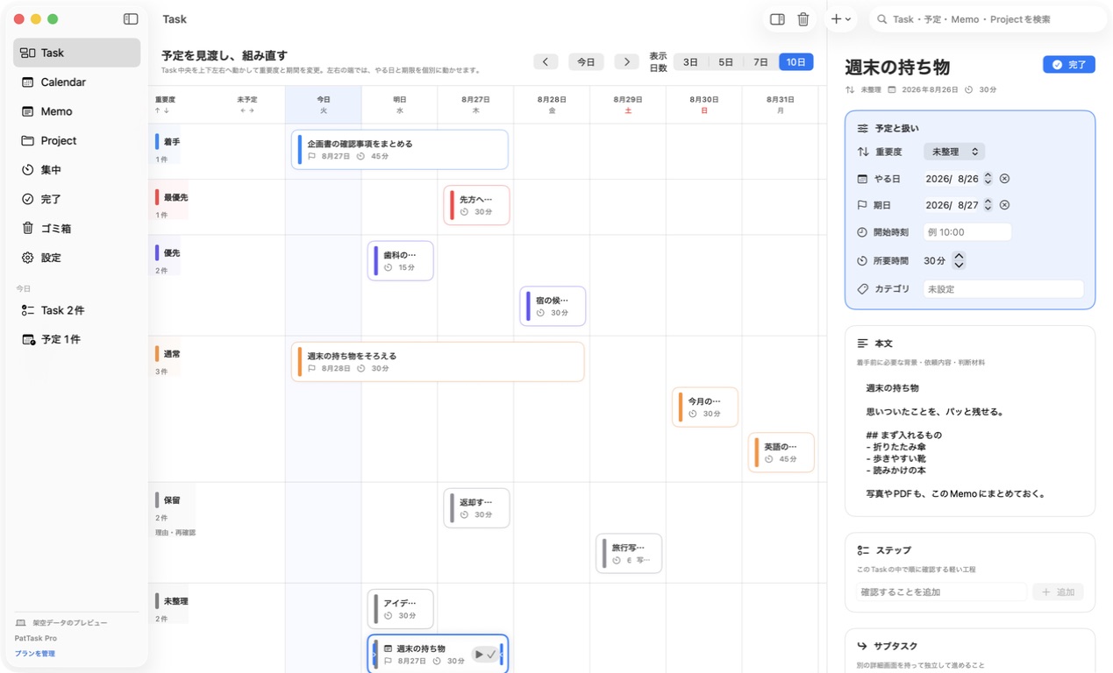Click the 確認することを追加 step input
This screenshot has width=1113, height=673.
(941, 592)
